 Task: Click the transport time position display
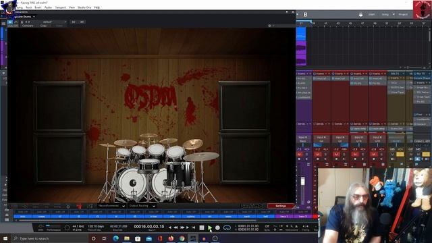tap(148, 227)
